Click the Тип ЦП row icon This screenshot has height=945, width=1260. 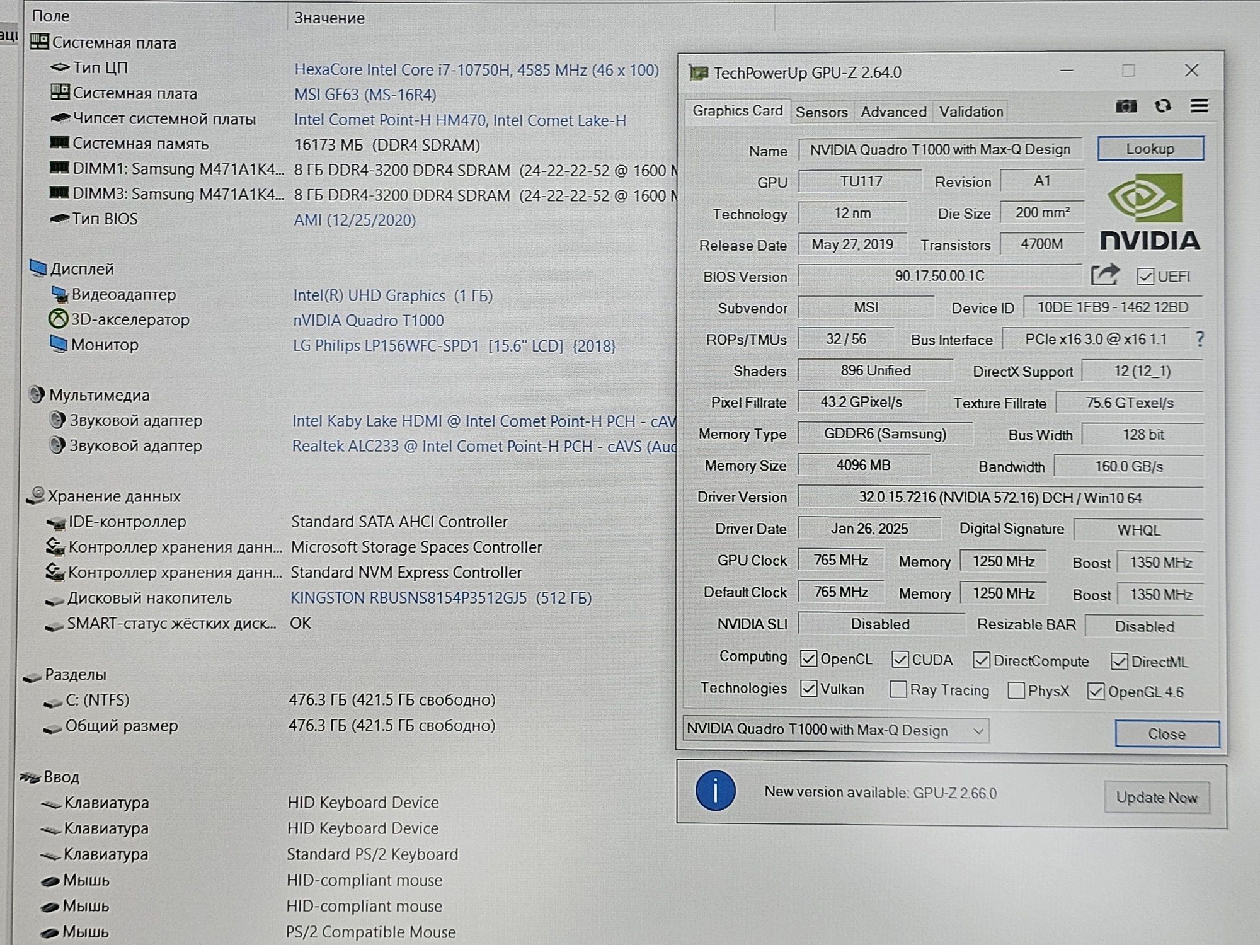click(60, 67)
